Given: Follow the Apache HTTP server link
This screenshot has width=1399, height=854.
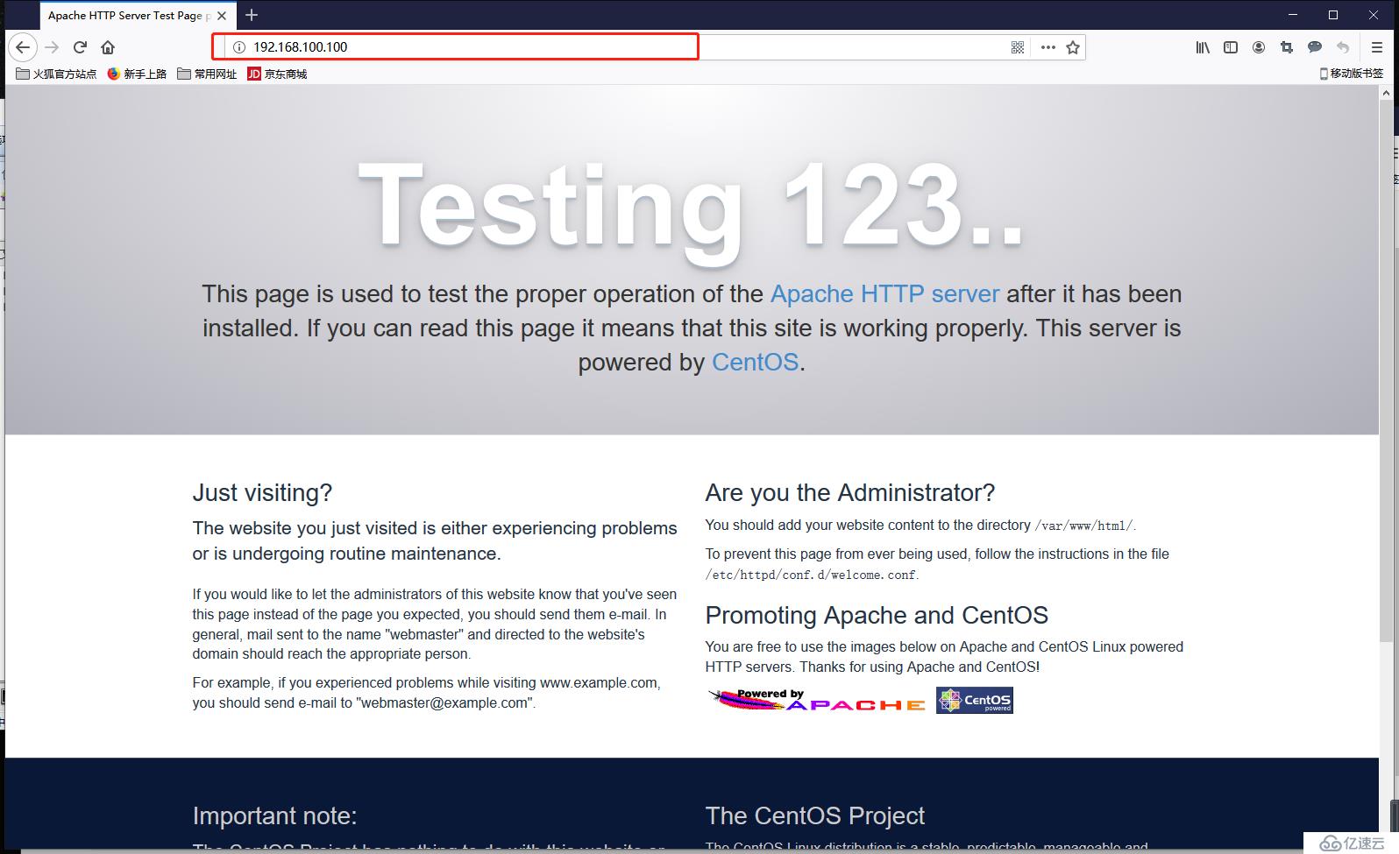Looking at the screenshot, I should (x=884, y=293).
